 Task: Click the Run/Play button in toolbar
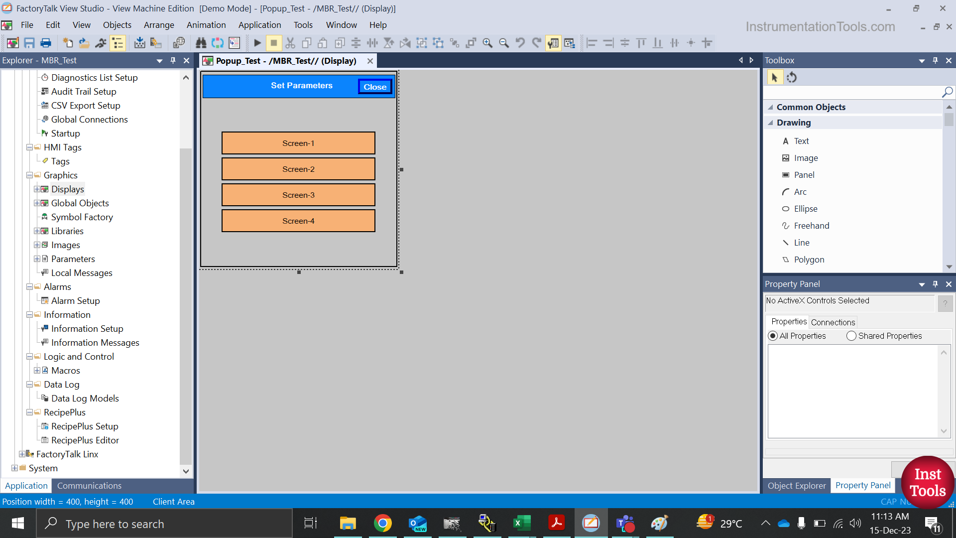point(257,42)
